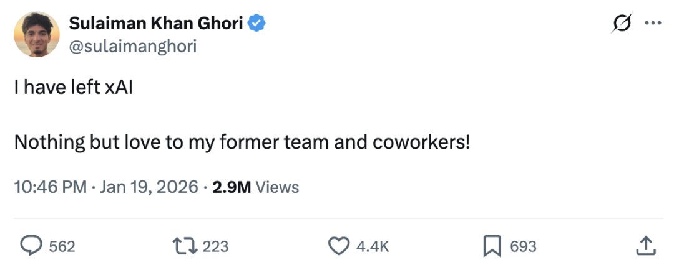Click the 223 reposts count
674x270 pixels.
pyautogui.click(x=216, y=246)
